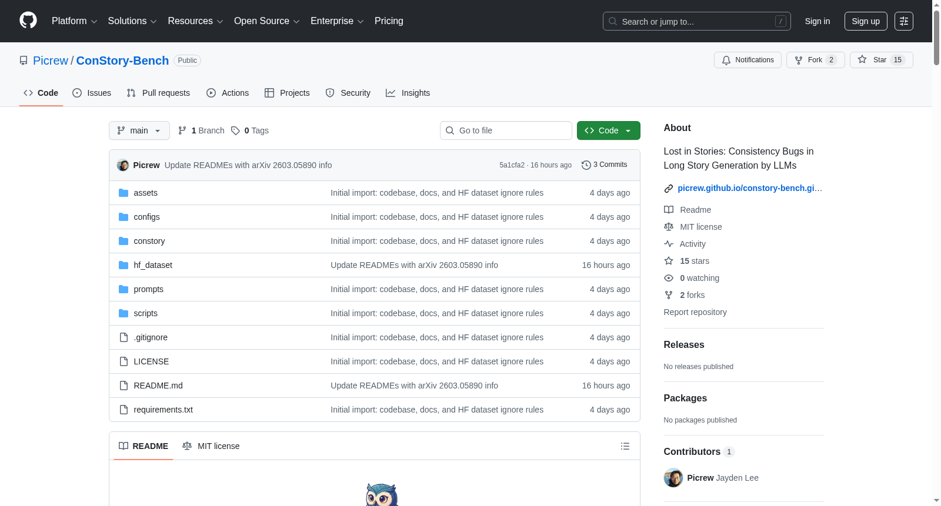This screenshot has width=941, height=506.
Task: Click the requirements.txt file icon
Action: point(124,410)
